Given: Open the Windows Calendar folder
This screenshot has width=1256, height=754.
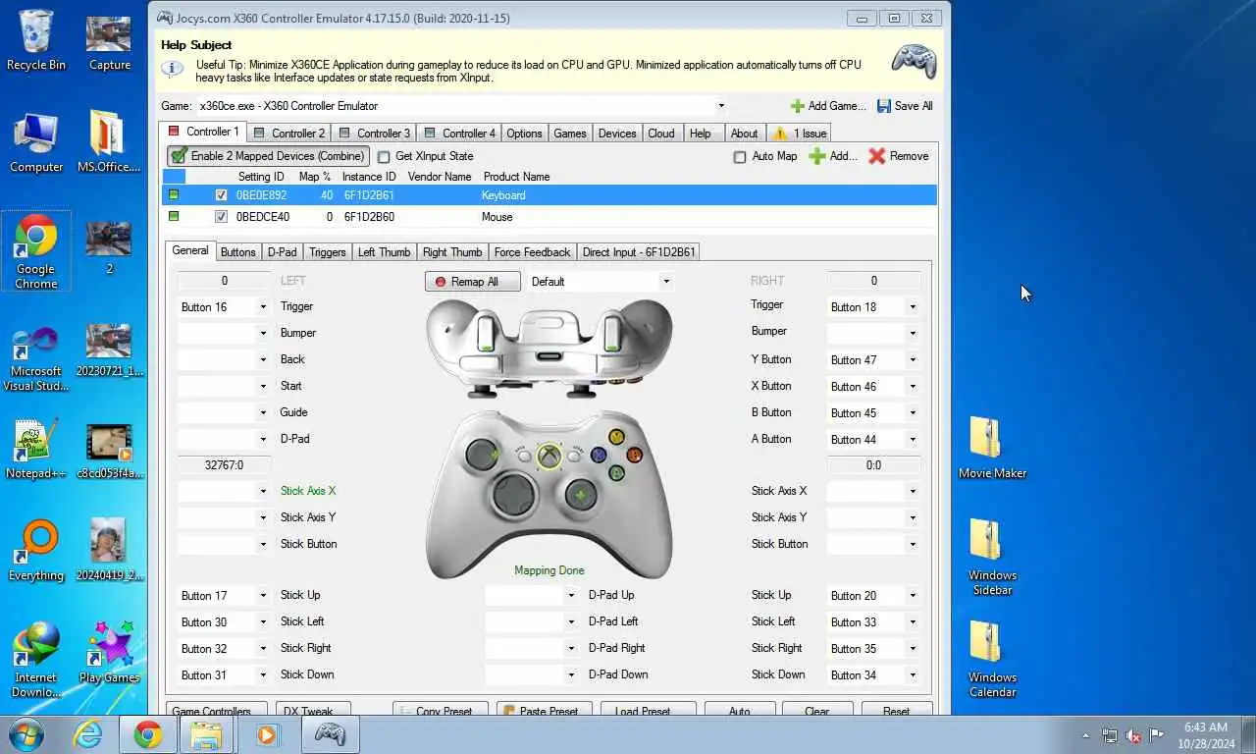Looking at the screenshot, I should click(x=992, y=658).
